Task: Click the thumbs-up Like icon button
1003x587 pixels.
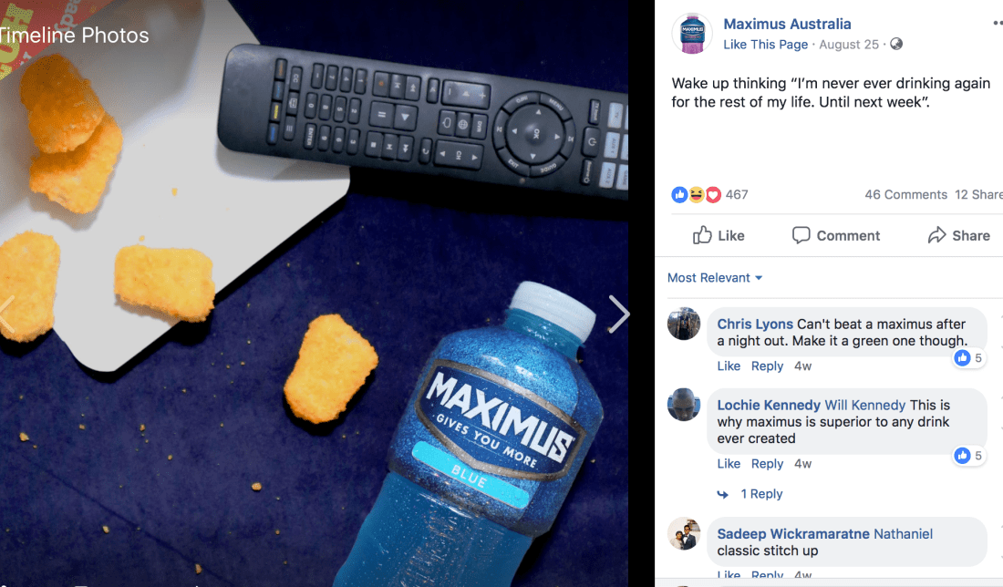Action: pos(719,235)
